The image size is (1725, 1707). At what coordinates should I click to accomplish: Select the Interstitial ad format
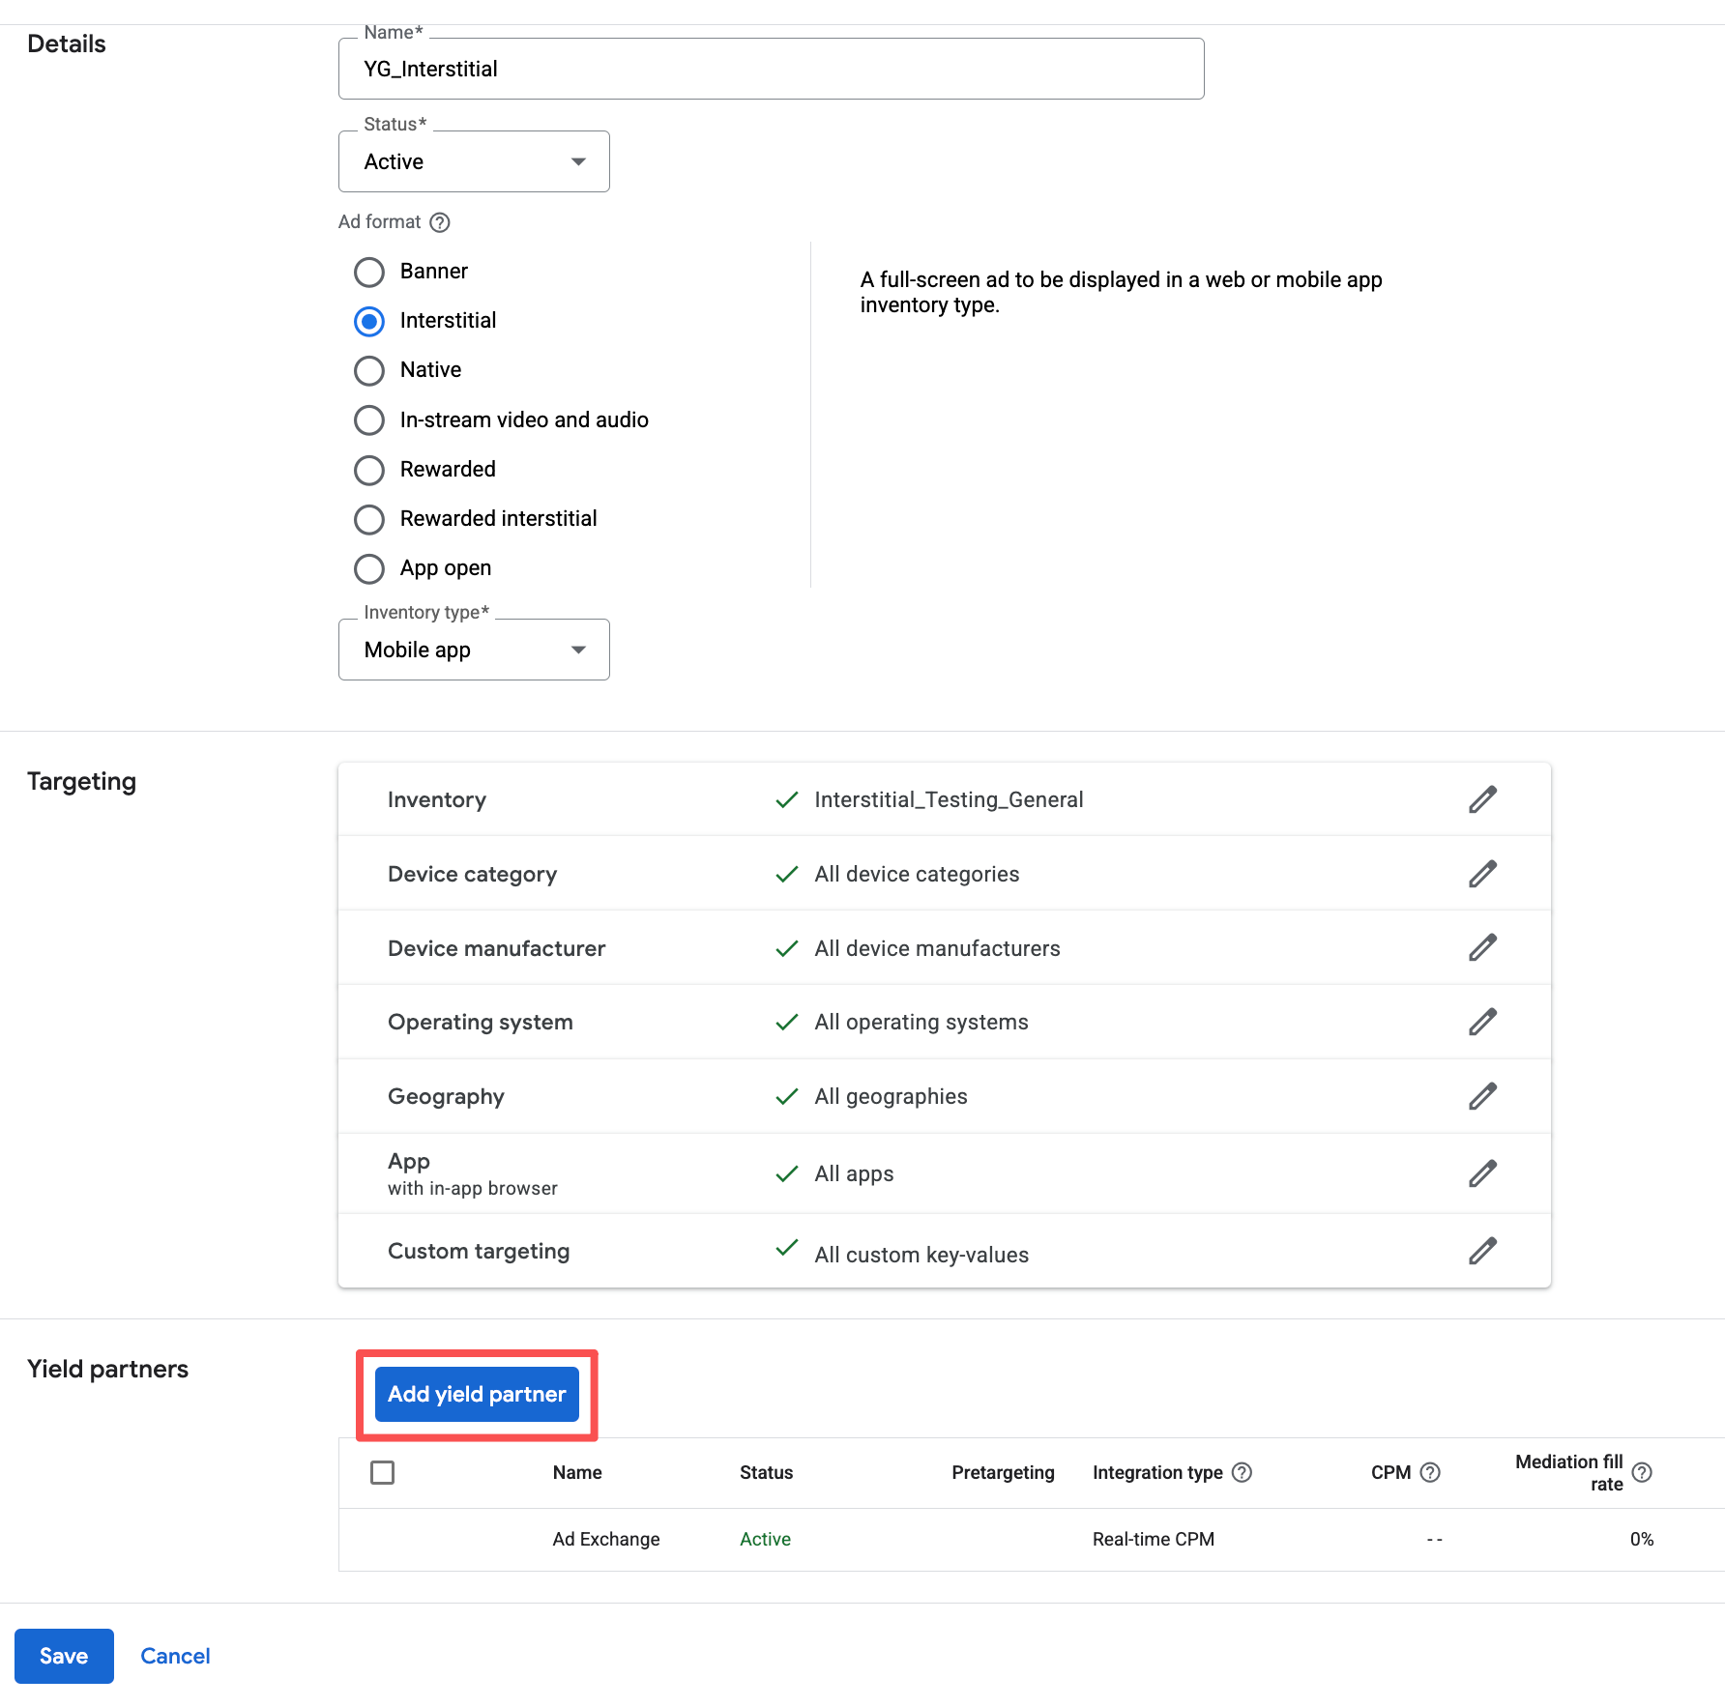click(369, 321)
